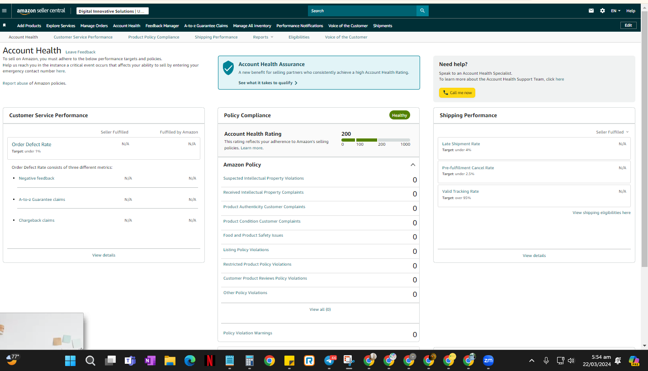
Task: Open Listing Policy Violations row
Action: pyautogui.click(x=320, y=251)
